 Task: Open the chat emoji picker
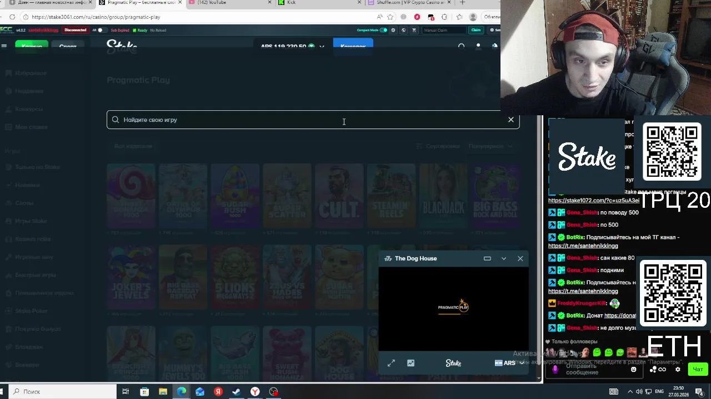click(x=633, y=370)
